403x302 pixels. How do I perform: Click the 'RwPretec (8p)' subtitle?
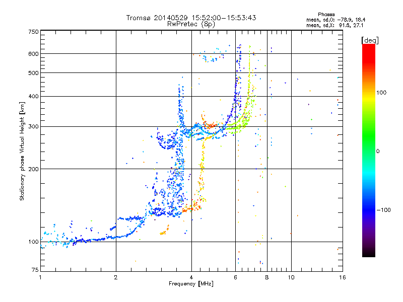tap(191, 24)
